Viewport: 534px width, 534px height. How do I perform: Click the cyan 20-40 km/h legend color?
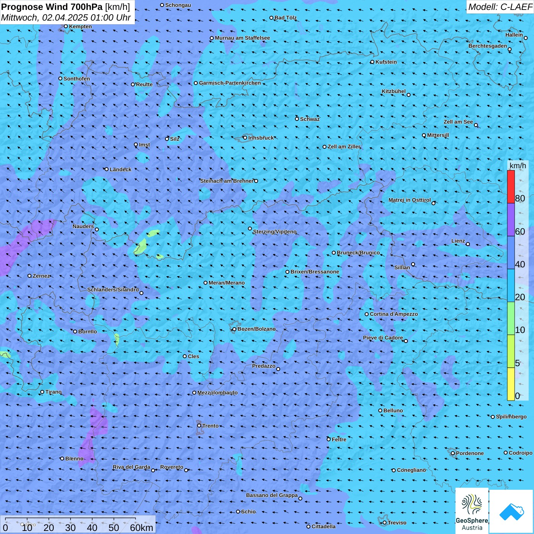pos(511,286)
